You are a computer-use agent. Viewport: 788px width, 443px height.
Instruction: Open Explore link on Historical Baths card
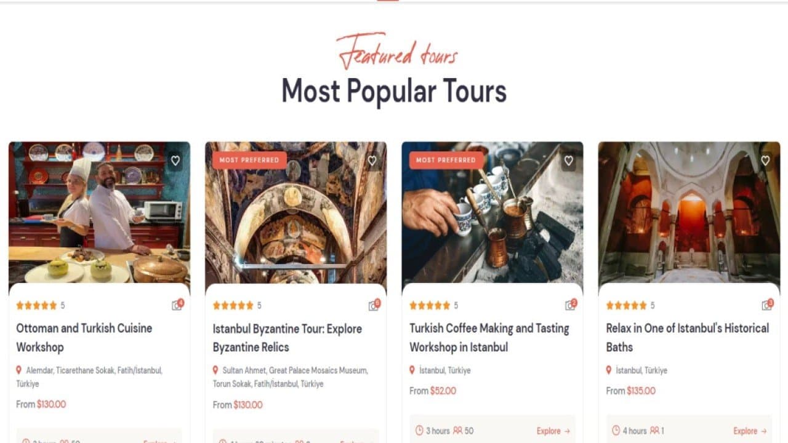coord(750,431)
